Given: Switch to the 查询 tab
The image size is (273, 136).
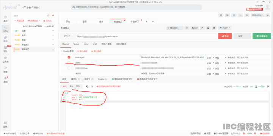Looking at the screenshot, I should tap(101, 22).
